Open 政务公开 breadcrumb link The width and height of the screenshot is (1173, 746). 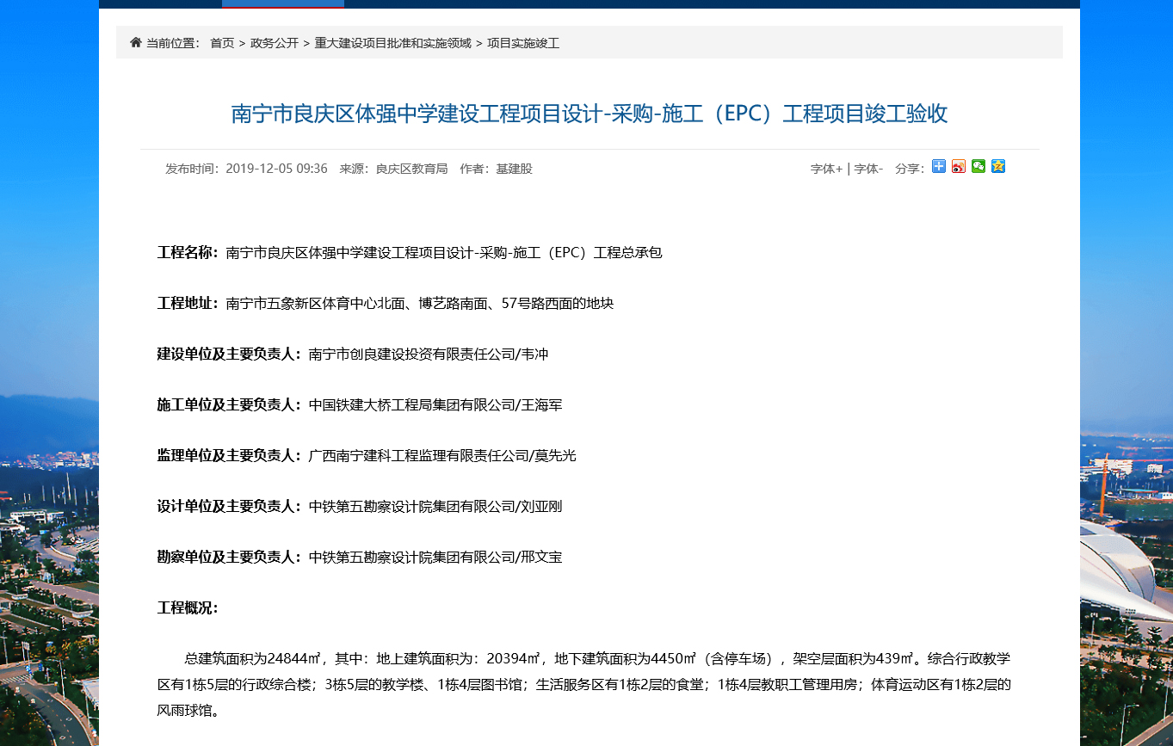click(275, 43)
